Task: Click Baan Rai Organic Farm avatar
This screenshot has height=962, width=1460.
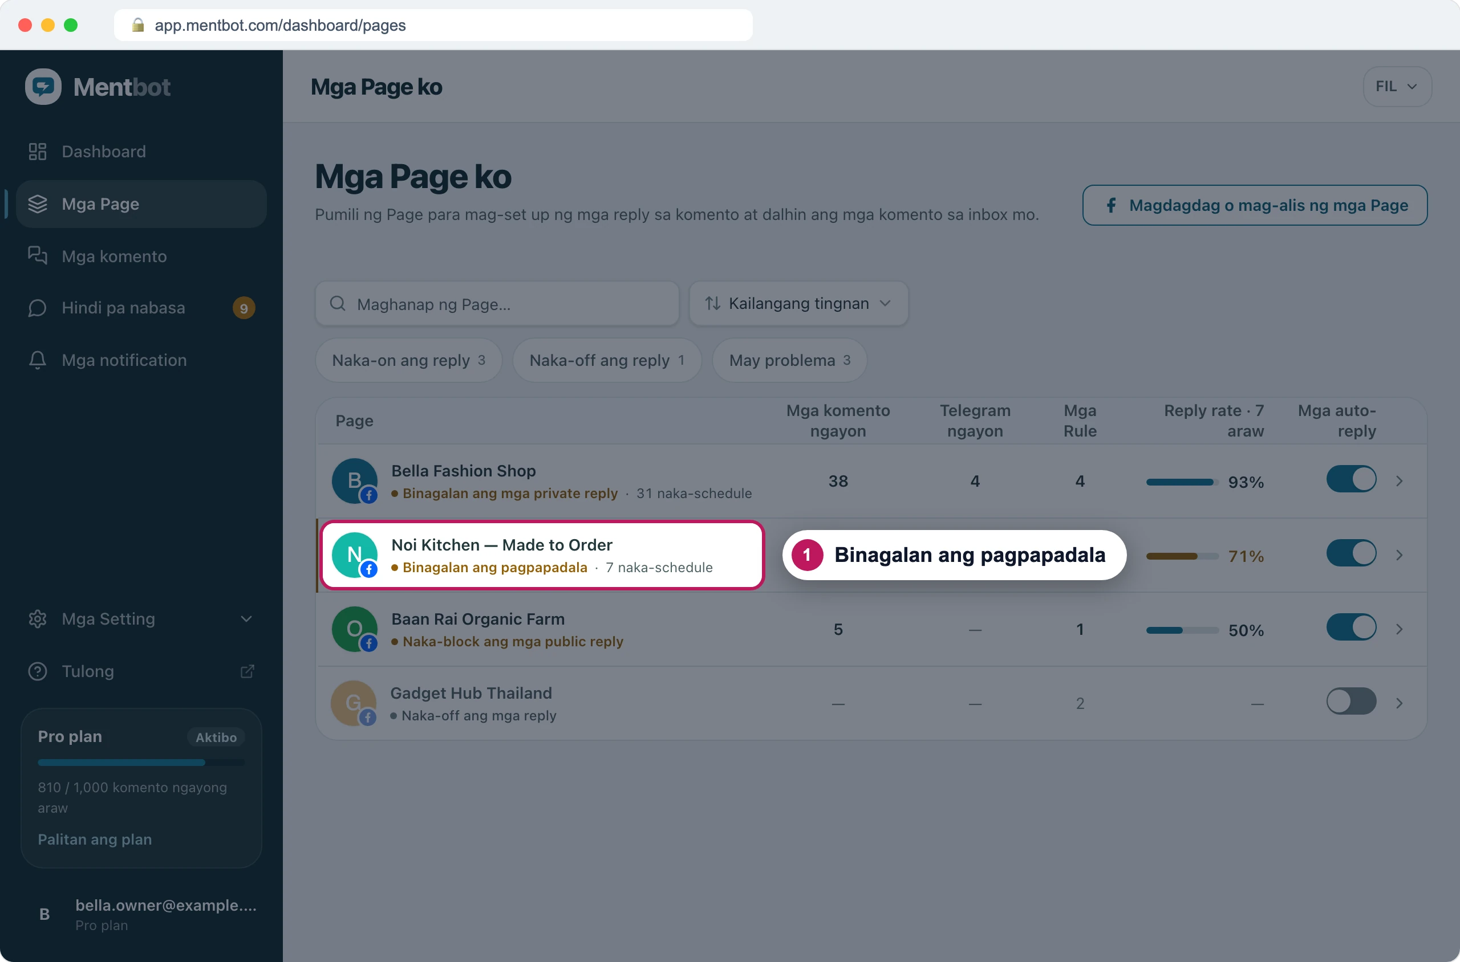Action: click(354, 629)
